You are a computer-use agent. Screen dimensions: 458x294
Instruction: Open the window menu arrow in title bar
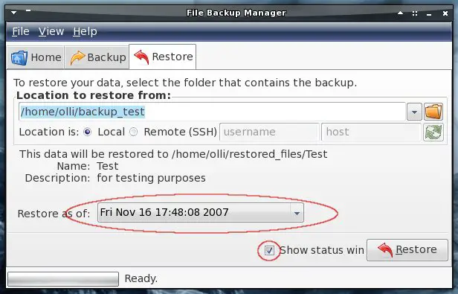(13, 13)
